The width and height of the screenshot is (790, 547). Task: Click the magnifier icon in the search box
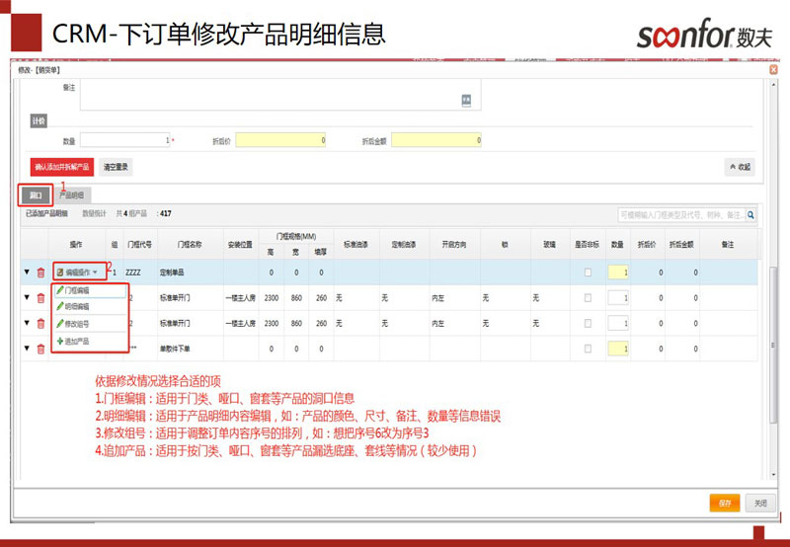point(751,214)
